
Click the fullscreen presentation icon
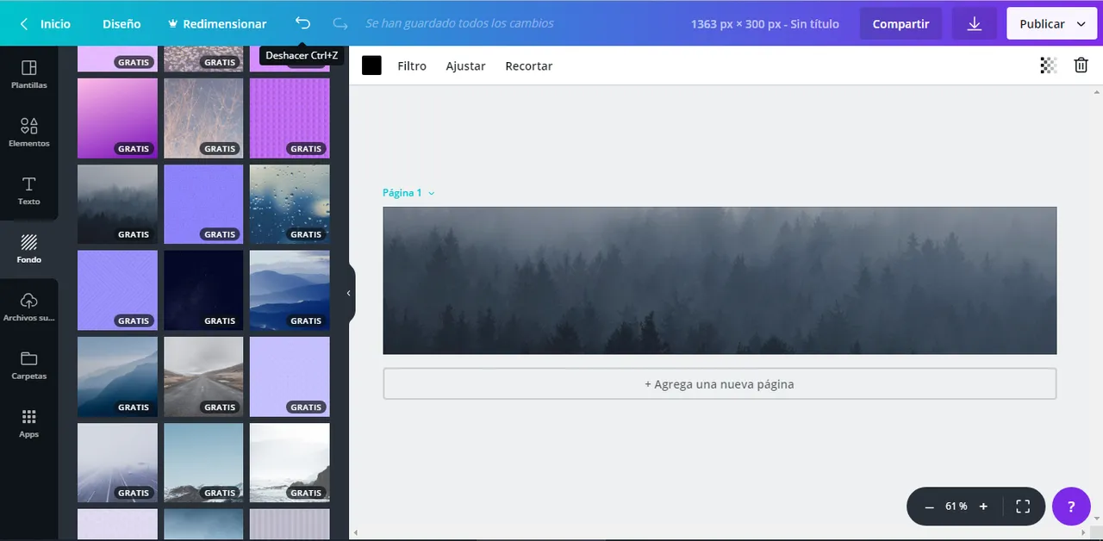point(1023,507)
